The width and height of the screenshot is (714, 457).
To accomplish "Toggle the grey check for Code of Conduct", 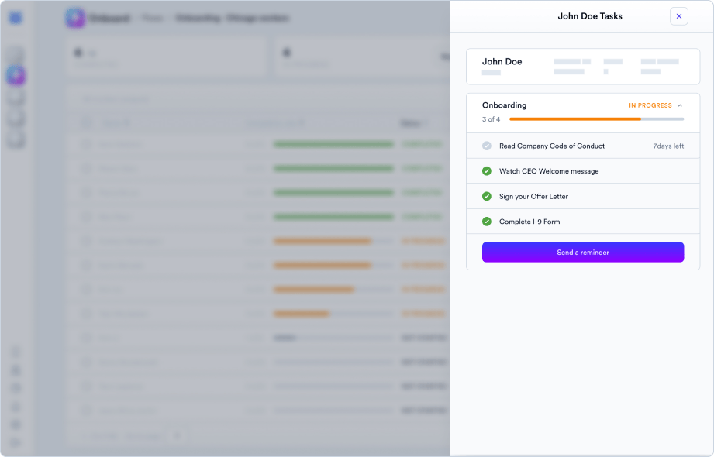I will 487,146.
